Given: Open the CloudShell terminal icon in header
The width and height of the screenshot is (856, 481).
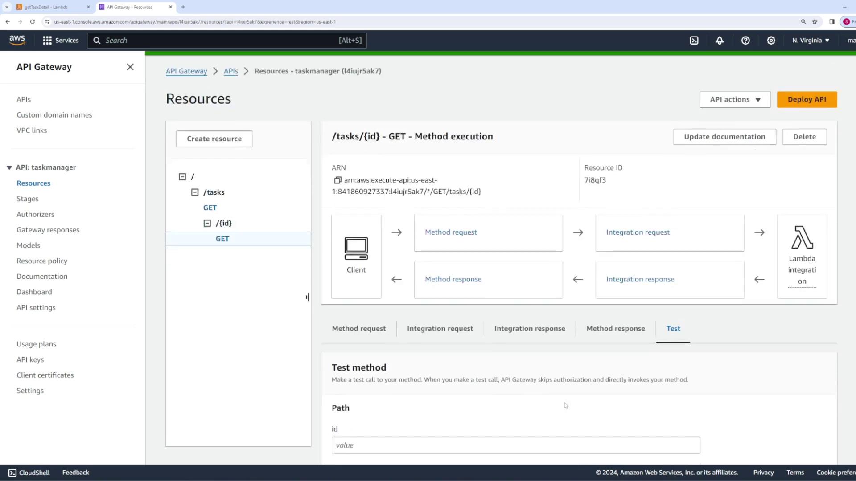Looking at the screenshot, I should tap(694, 41).
